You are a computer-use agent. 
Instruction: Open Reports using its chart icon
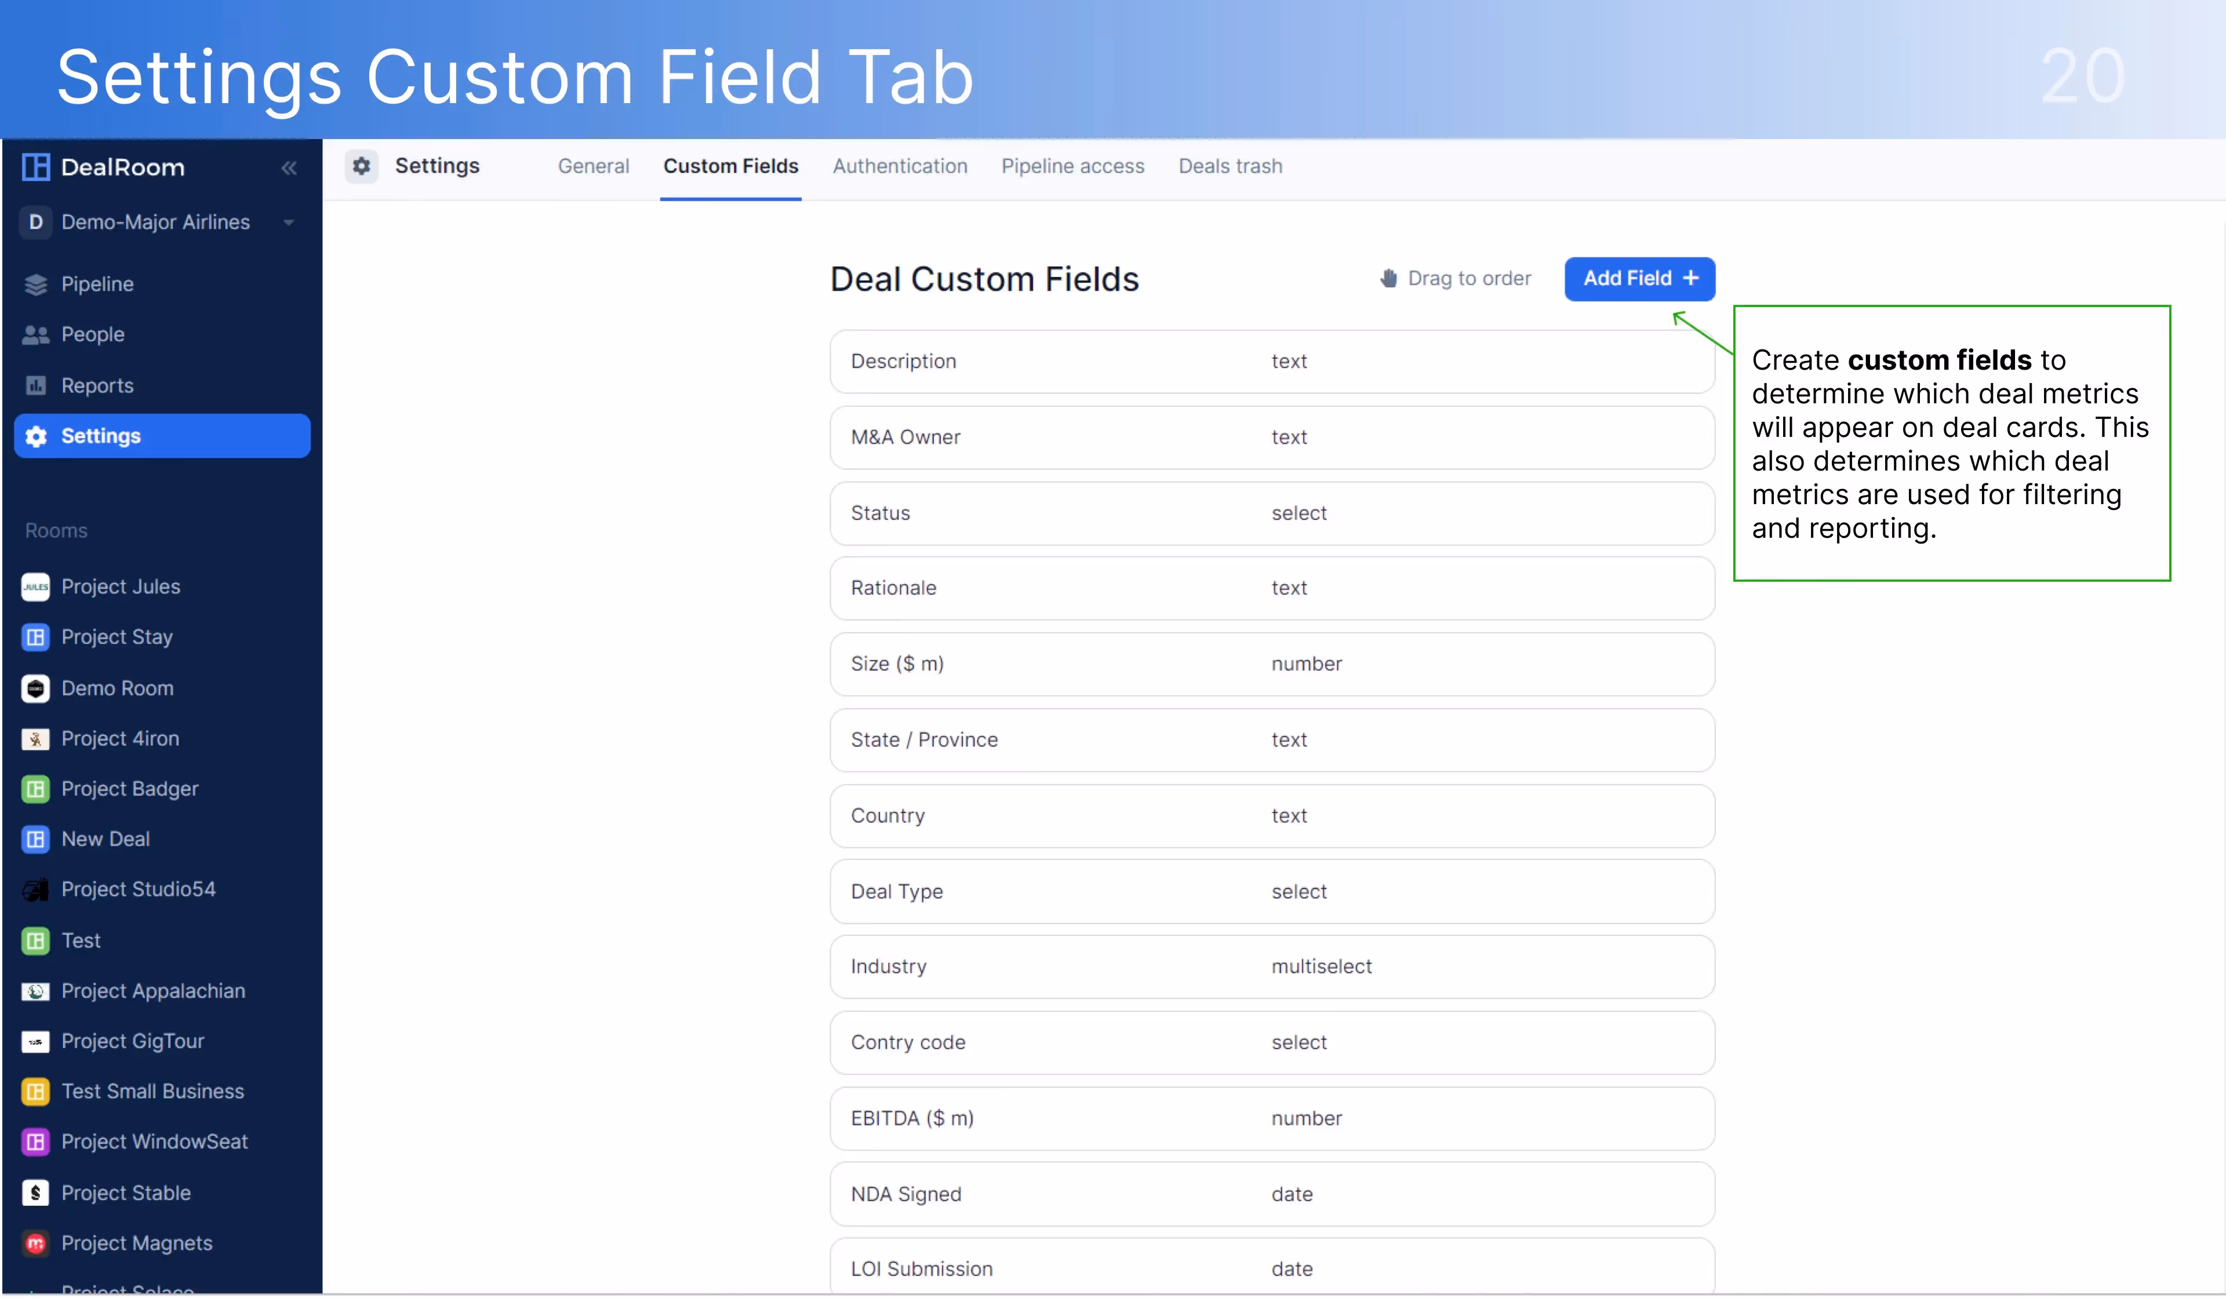click(x=35, y=385)
